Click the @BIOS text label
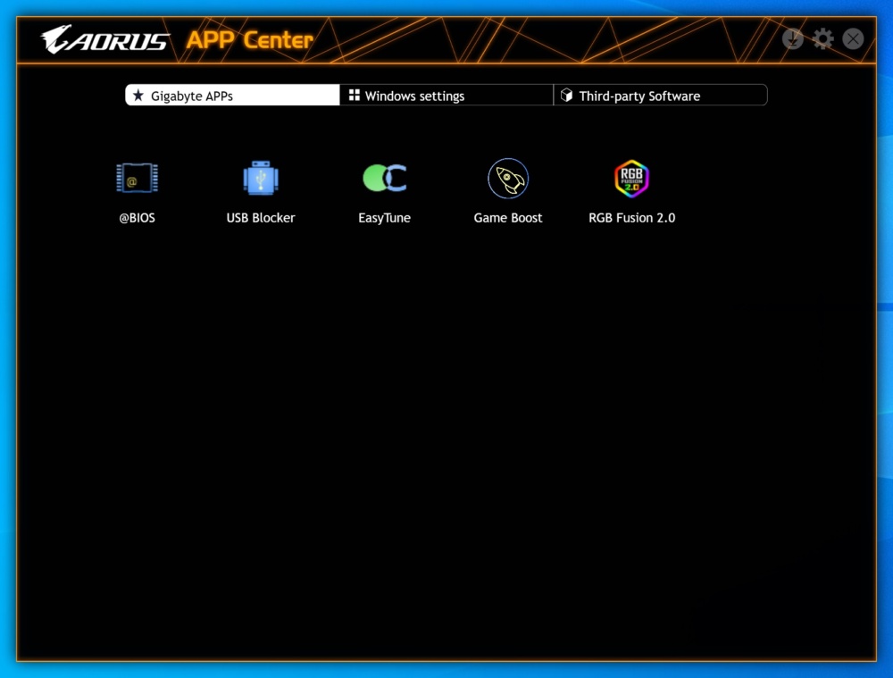Viewport: 893px width, 678px height. (x=137, y=218)
